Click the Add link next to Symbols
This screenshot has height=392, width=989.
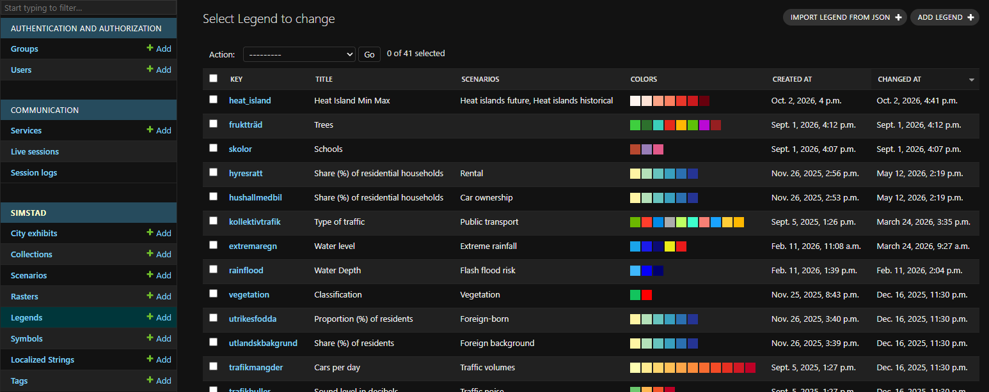pos(159,338)
